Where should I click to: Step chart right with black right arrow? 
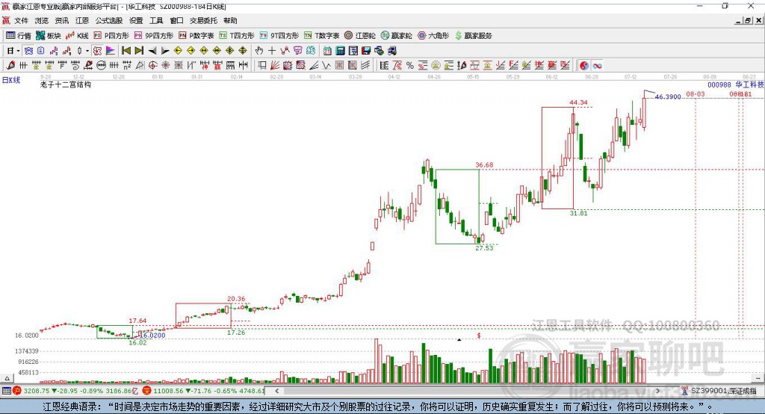click(x=165, y=51)
